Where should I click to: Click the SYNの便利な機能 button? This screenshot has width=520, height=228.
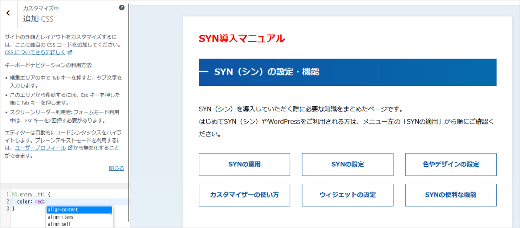pos(451,195)
